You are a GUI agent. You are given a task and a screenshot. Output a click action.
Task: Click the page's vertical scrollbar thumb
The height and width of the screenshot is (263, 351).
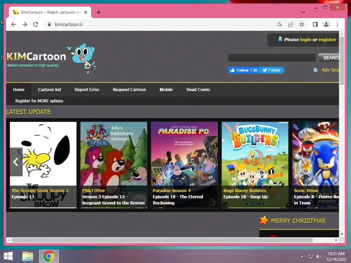point(342,61)
